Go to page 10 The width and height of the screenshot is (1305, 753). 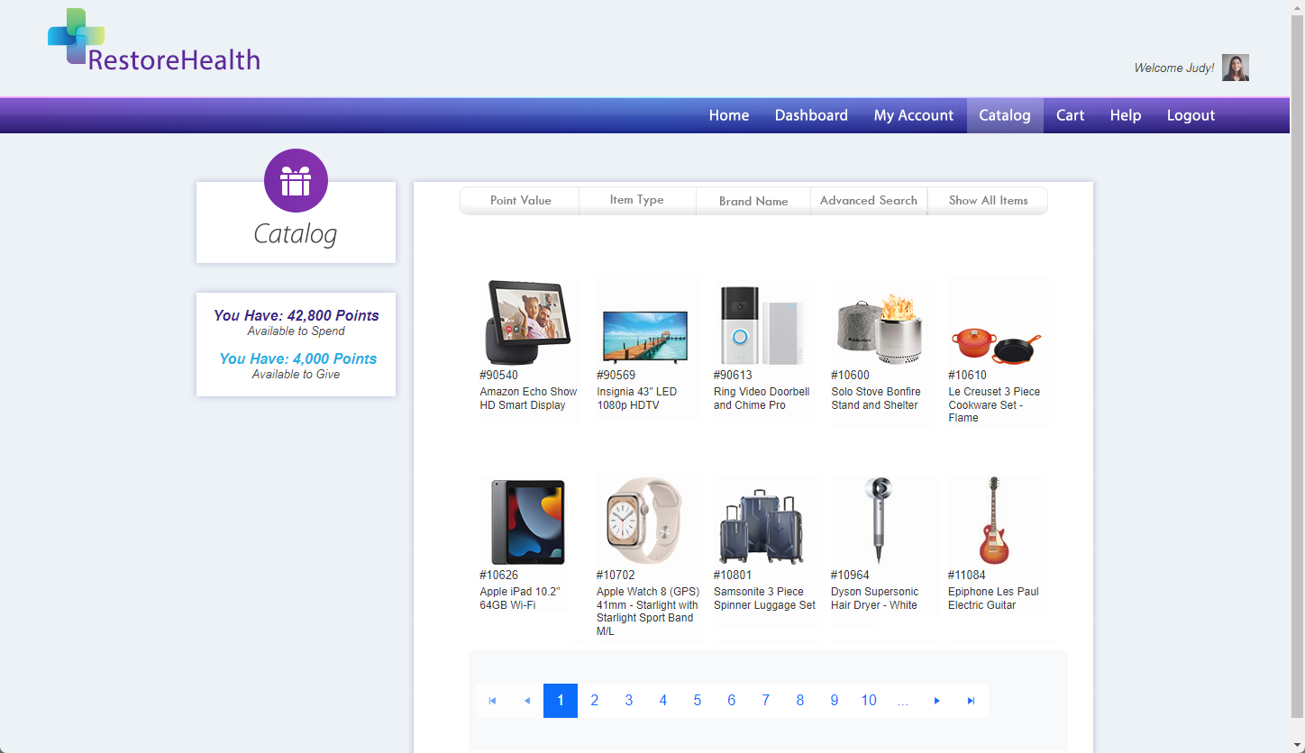click(x=869, y=701)
